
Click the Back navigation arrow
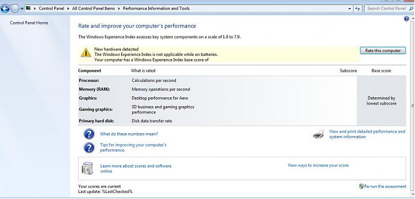6,9
